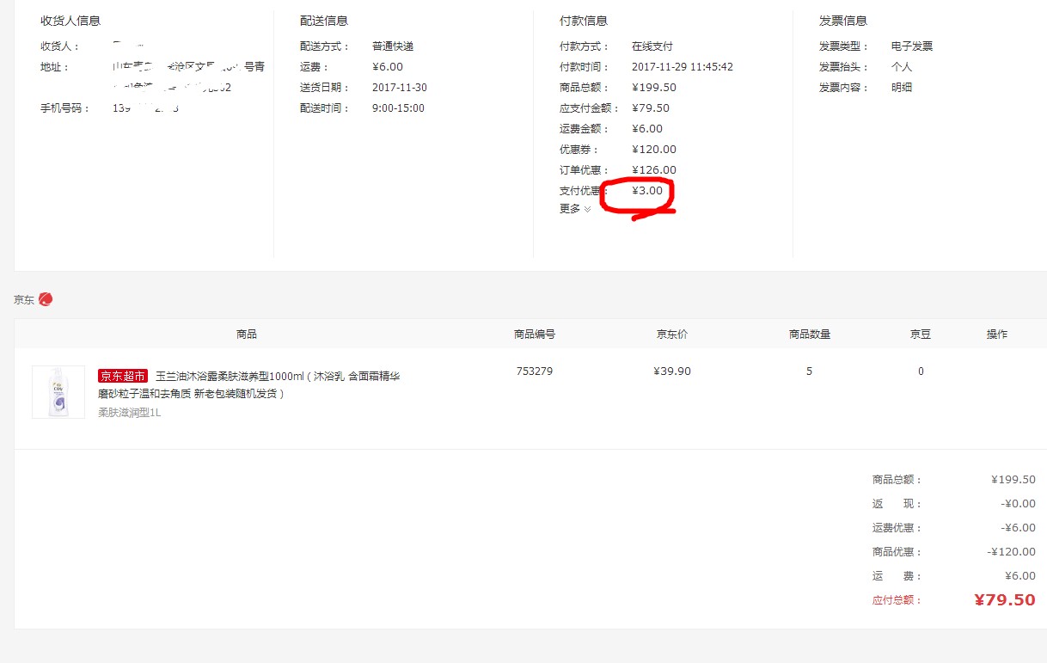Image resolution: width=1047 pixels, height=663 pixels.
Task: Click the 运费优惠 value -¥6.00
Action: click(1018, 528)
